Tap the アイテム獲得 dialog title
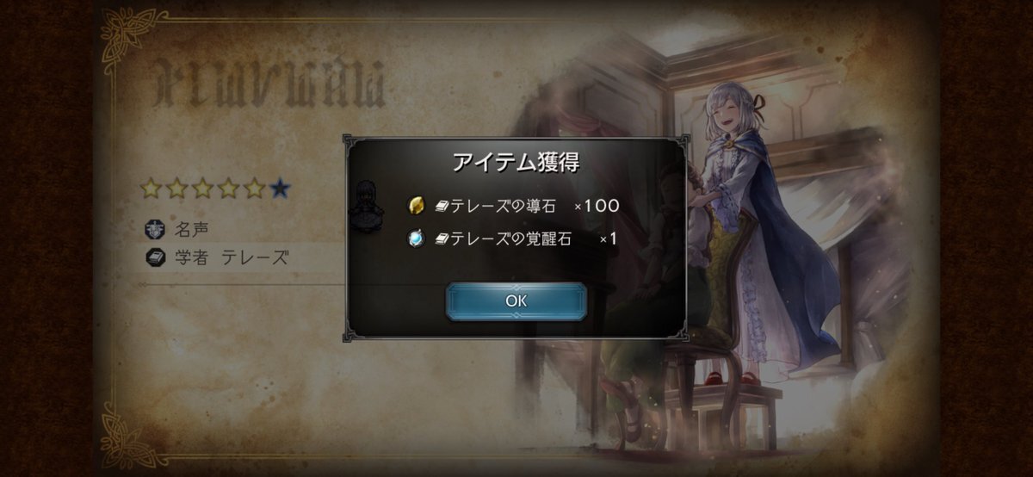Screen dimensions: 1033x477 [x=516, y=162]
